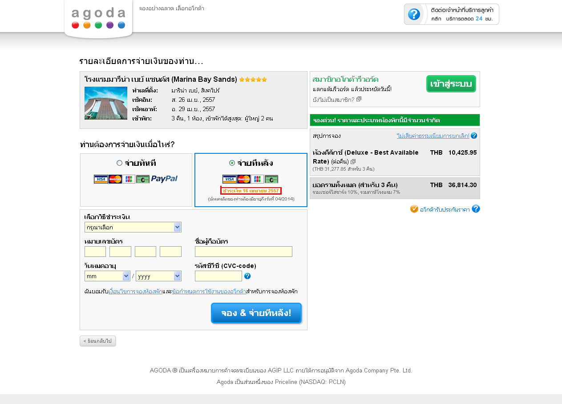This screenshot has height=404, width=562.
Task: Click JCB card icon under pay later
Action: [257, 179]
